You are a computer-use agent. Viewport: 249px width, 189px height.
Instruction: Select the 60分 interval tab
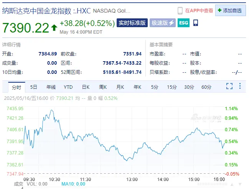click(x=206, y=87)
